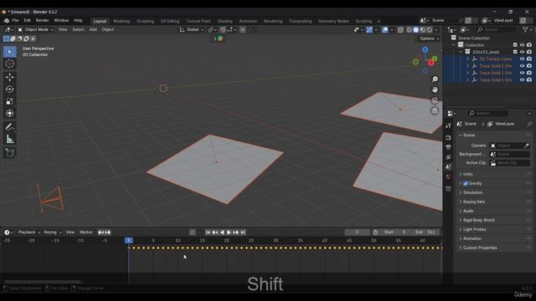Open the Edit menu
Viewport: 536px width, 301px height.
click(27, 20)
